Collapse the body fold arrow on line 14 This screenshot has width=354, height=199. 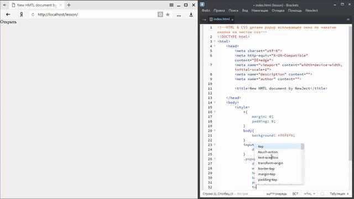tap(215, 102)
